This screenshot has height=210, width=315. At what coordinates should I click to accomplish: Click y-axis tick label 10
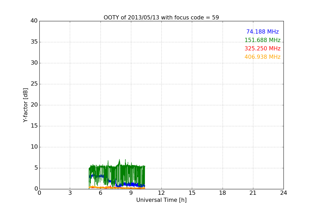[x=34, y=147]
